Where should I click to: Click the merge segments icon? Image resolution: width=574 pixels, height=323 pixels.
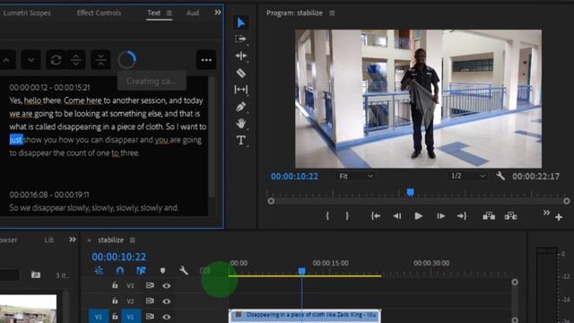[x=100, y=60]
